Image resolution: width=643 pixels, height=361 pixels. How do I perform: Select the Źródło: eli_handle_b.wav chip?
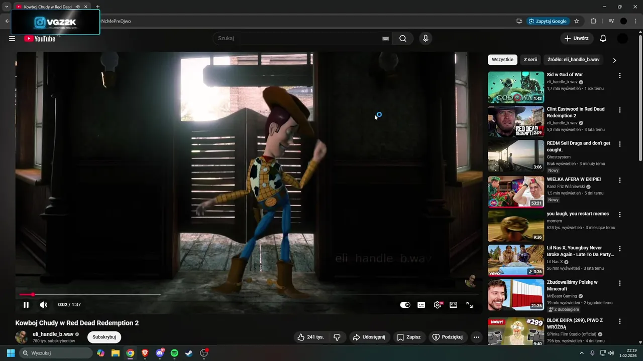pyautogui.click(x=573, y=60)
